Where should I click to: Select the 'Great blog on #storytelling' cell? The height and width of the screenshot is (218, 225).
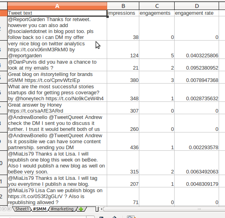57,77
